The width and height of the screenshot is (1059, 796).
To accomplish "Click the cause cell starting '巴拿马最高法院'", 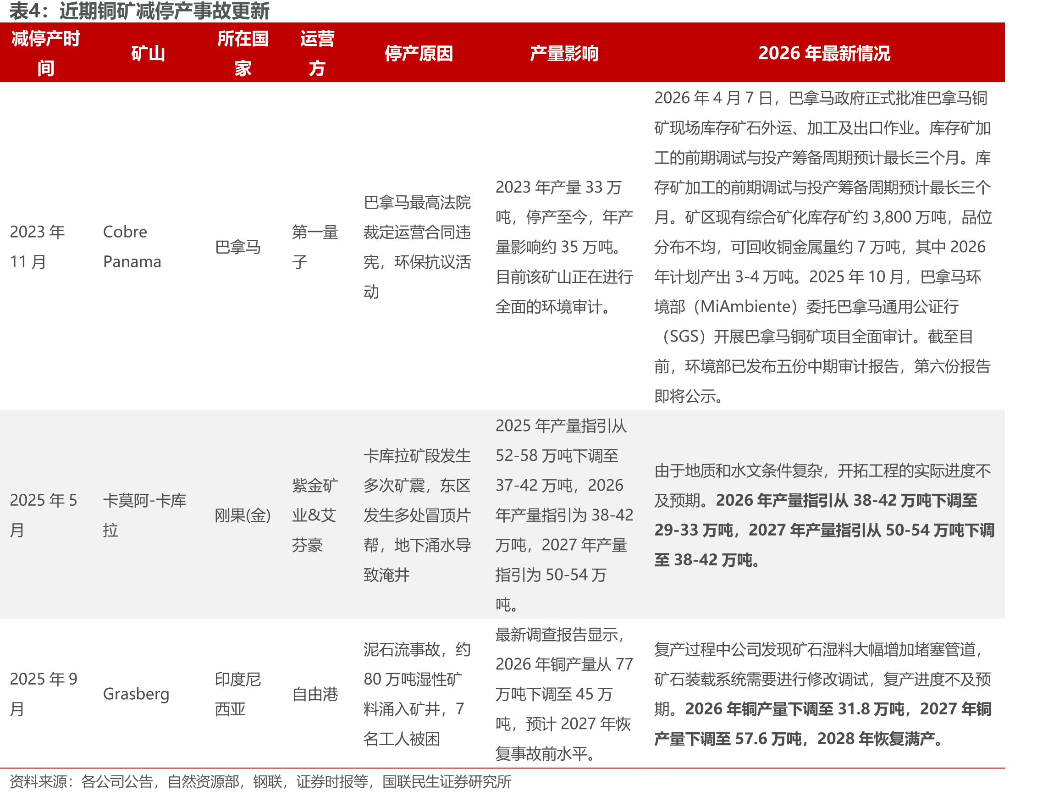I will coord(417,247).
